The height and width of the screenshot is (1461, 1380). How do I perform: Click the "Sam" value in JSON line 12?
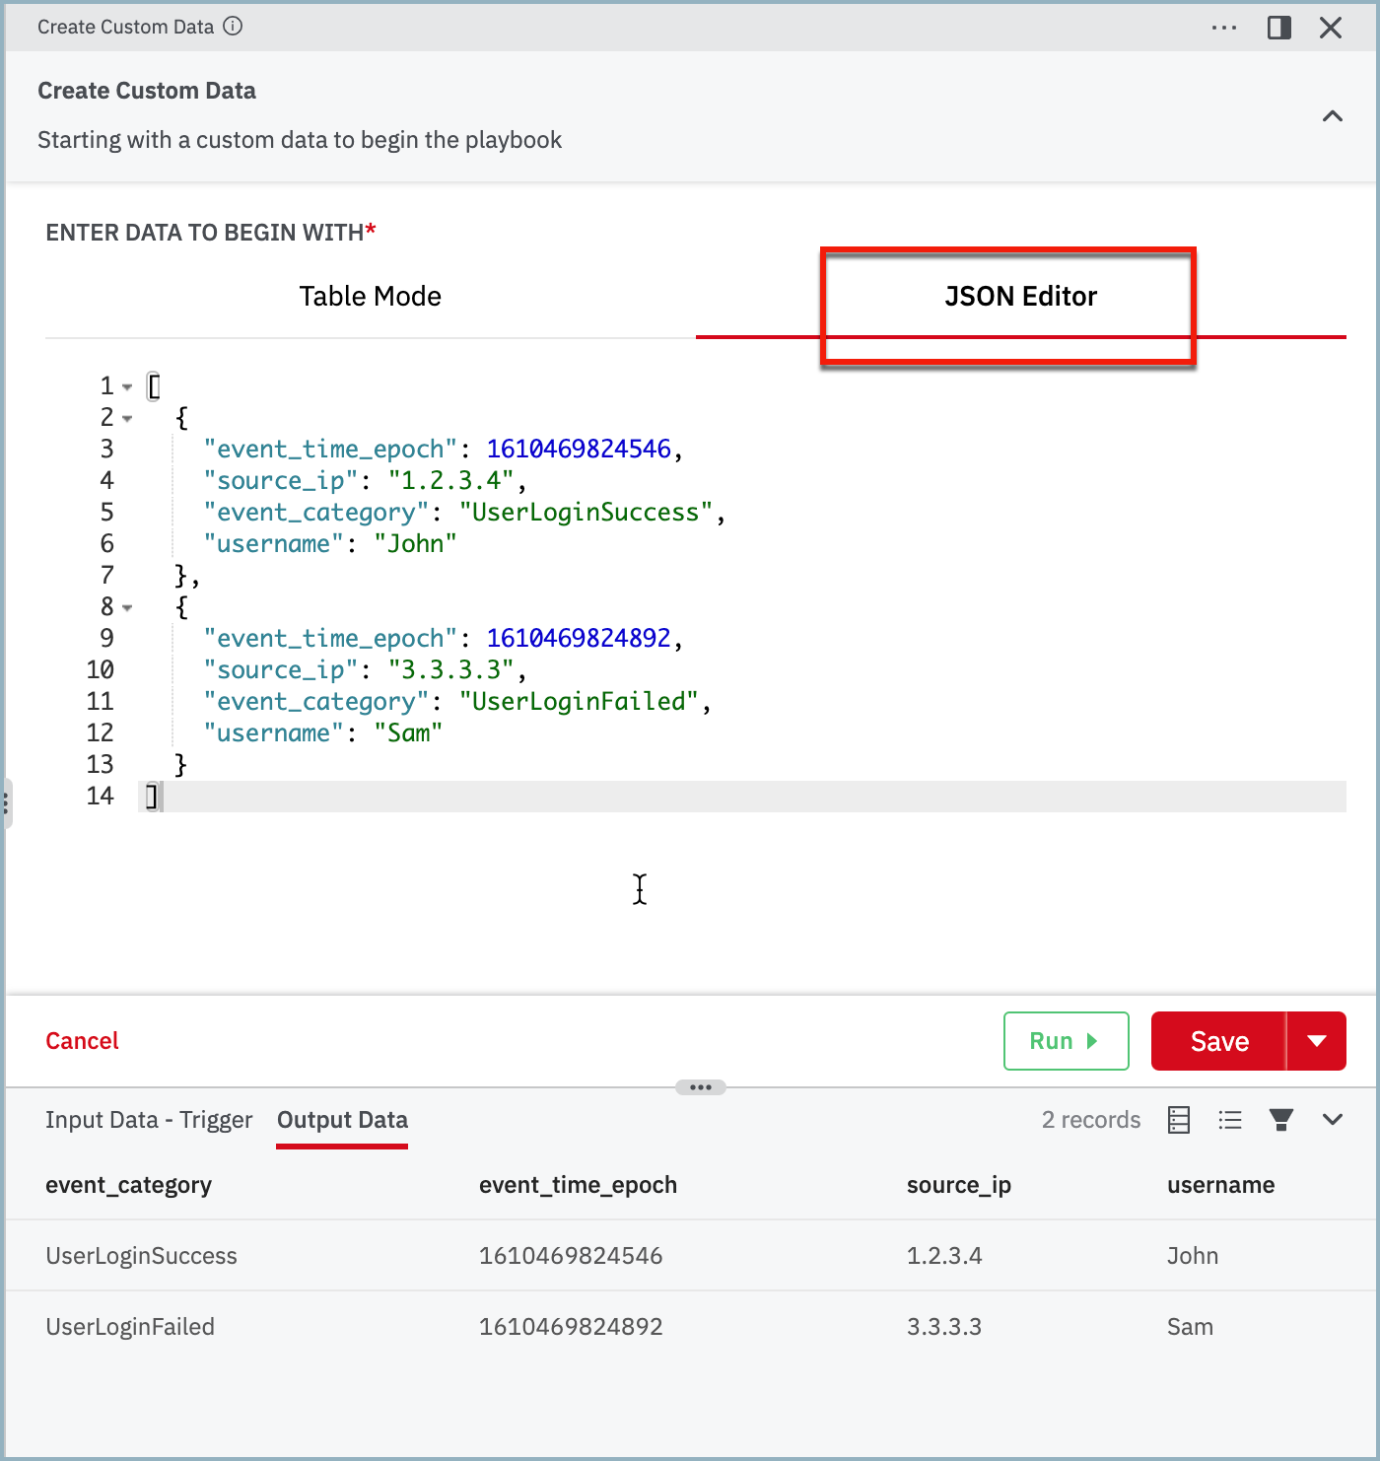[408, 733]
